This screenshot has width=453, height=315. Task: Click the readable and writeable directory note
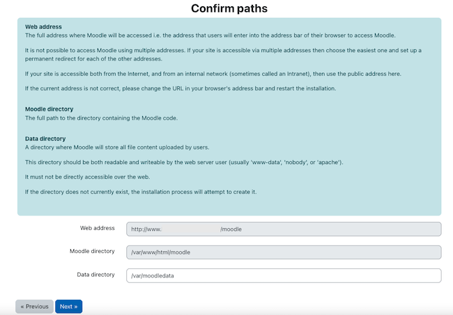point(184,162)
